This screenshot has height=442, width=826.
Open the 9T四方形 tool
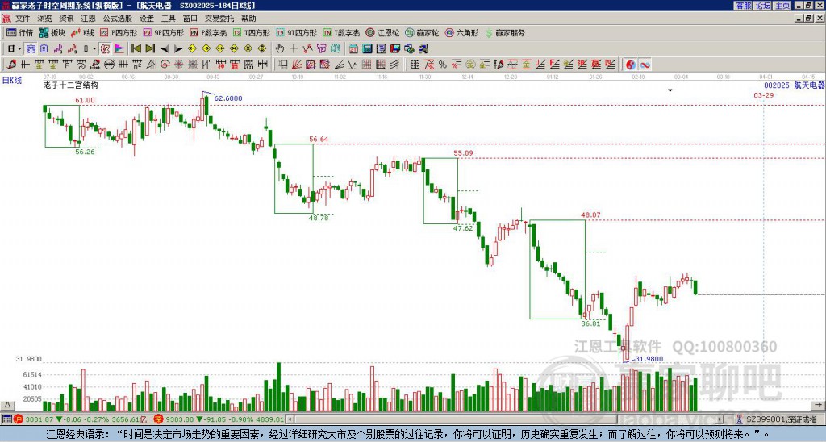pyautogui.click(x=296, y=32)
